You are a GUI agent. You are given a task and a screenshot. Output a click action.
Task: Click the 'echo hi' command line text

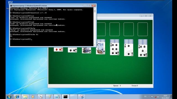(34, 34)
